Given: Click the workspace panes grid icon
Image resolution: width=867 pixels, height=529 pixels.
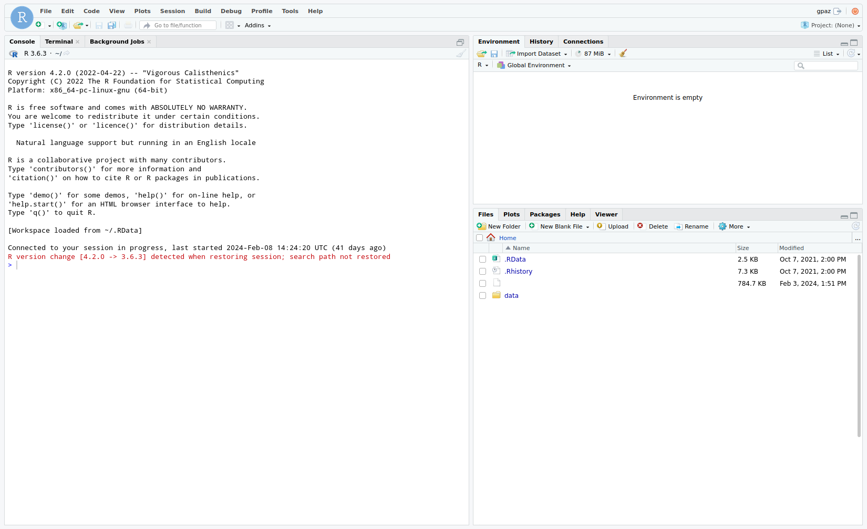Looking at the screenshot, I should (230, 25).
